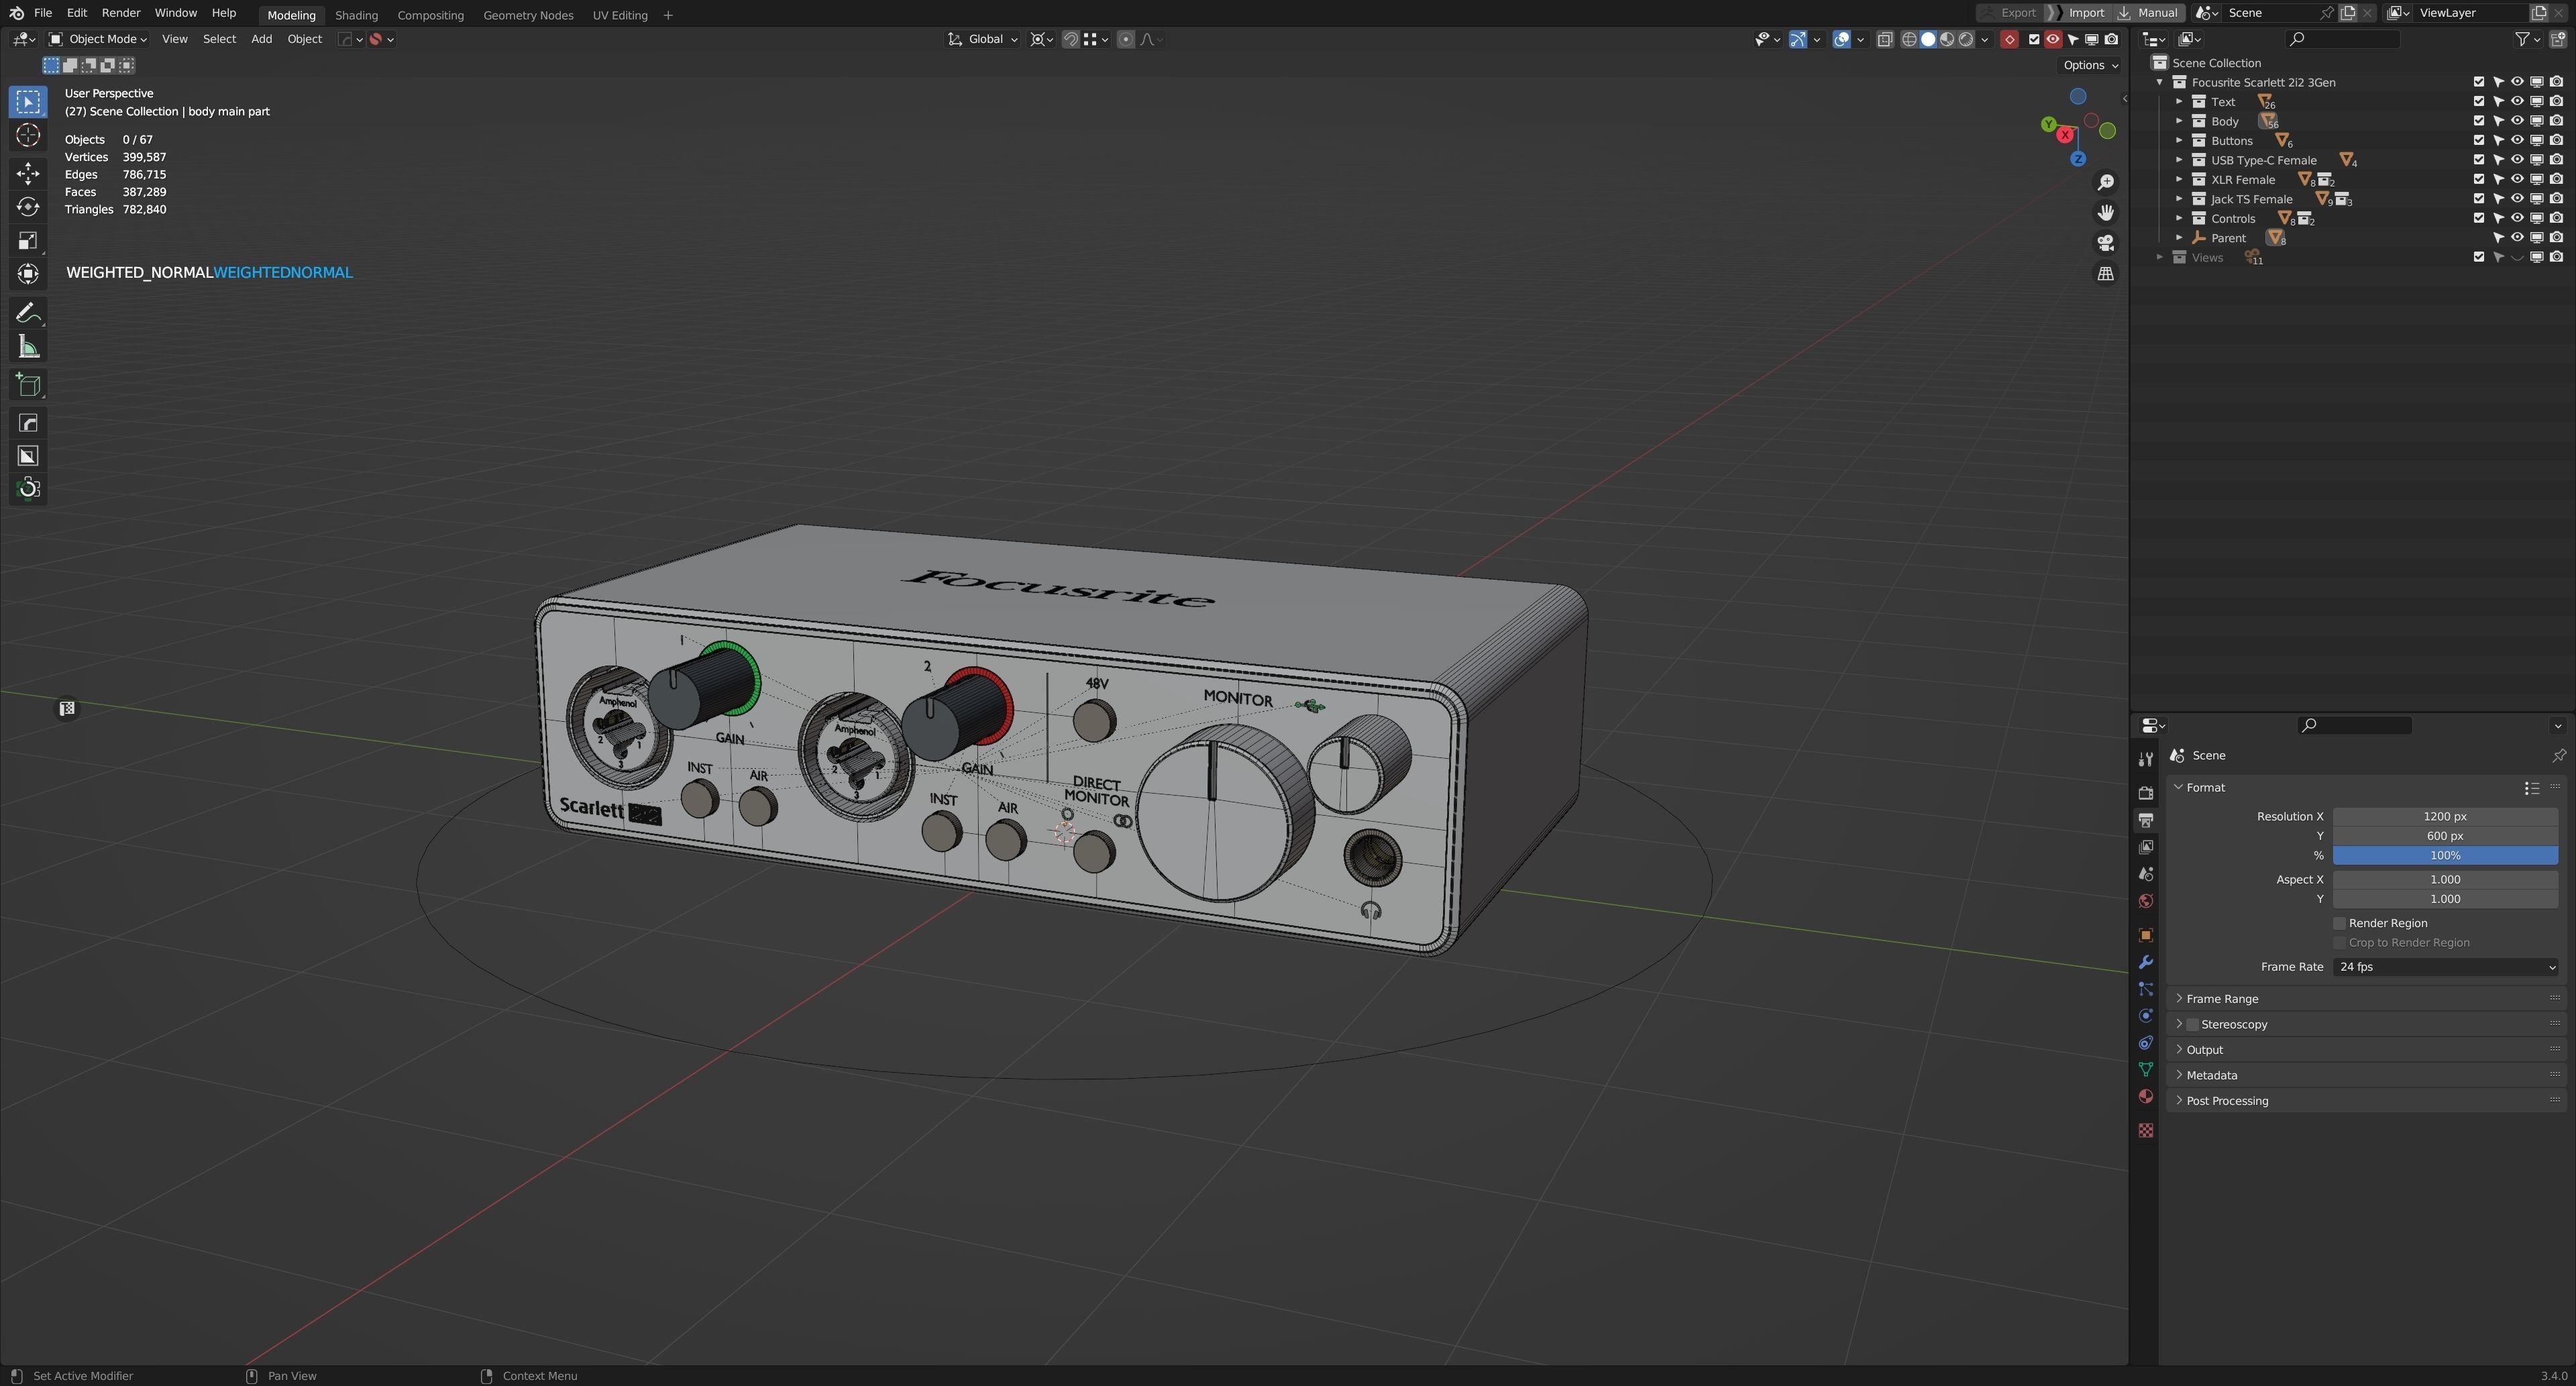This screenshot has height=1386, width=2576.
Task: Activate the Rotate tool
Action: (x=28, y=207)
